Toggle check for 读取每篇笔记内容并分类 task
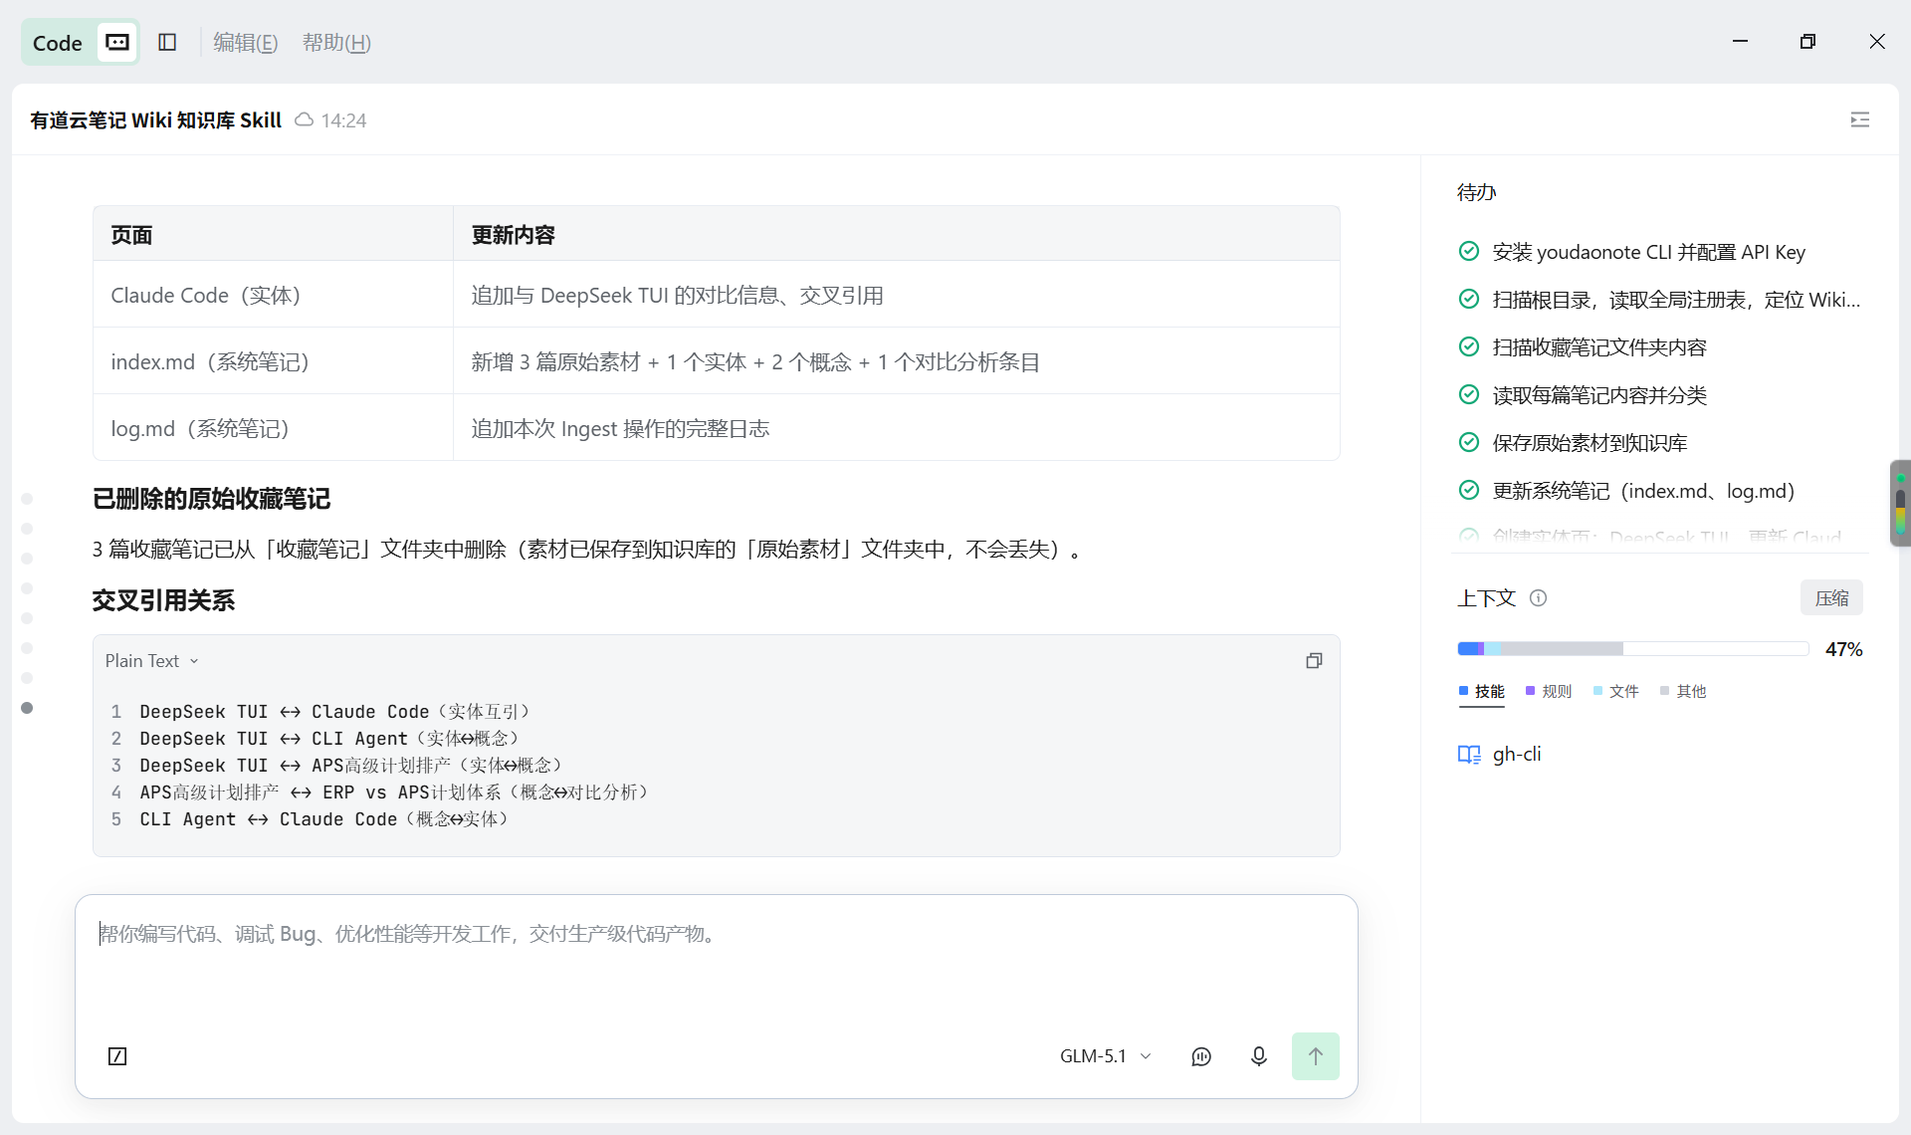Screen dimensions: 1911x1135 pos(1469,395)
